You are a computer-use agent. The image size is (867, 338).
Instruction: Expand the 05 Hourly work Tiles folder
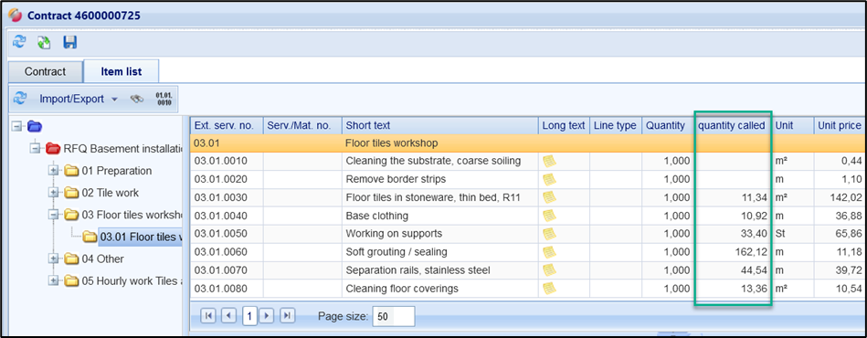tap(54, 280)
